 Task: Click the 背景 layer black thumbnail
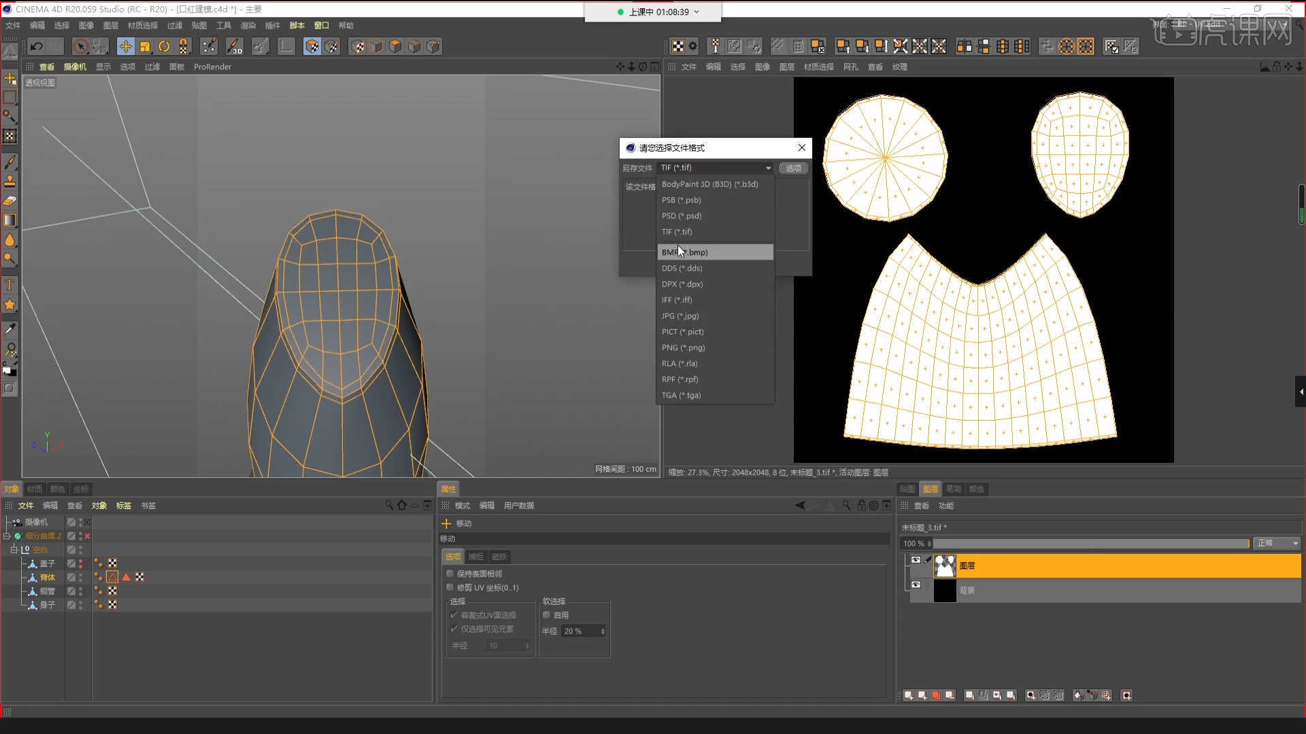pyautogui.click(x=944, y=590)
